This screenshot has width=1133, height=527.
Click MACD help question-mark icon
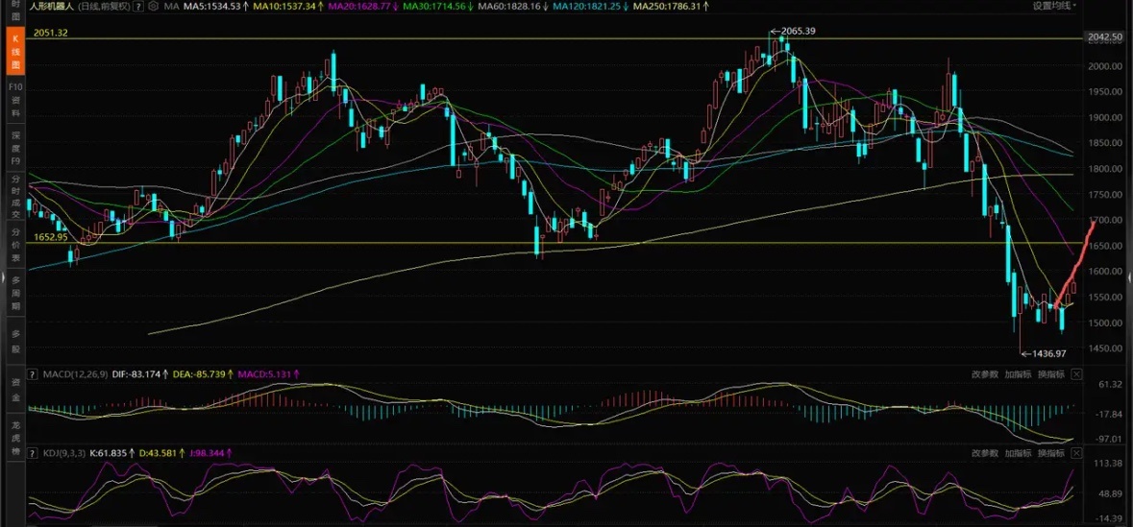coord(32,374)
